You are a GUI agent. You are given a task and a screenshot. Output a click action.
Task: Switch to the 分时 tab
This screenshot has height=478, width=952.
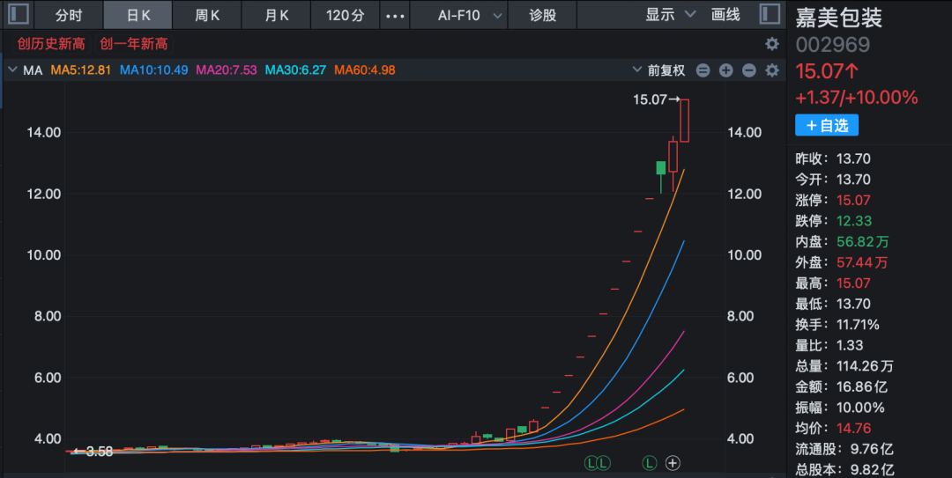click(70, 16)
